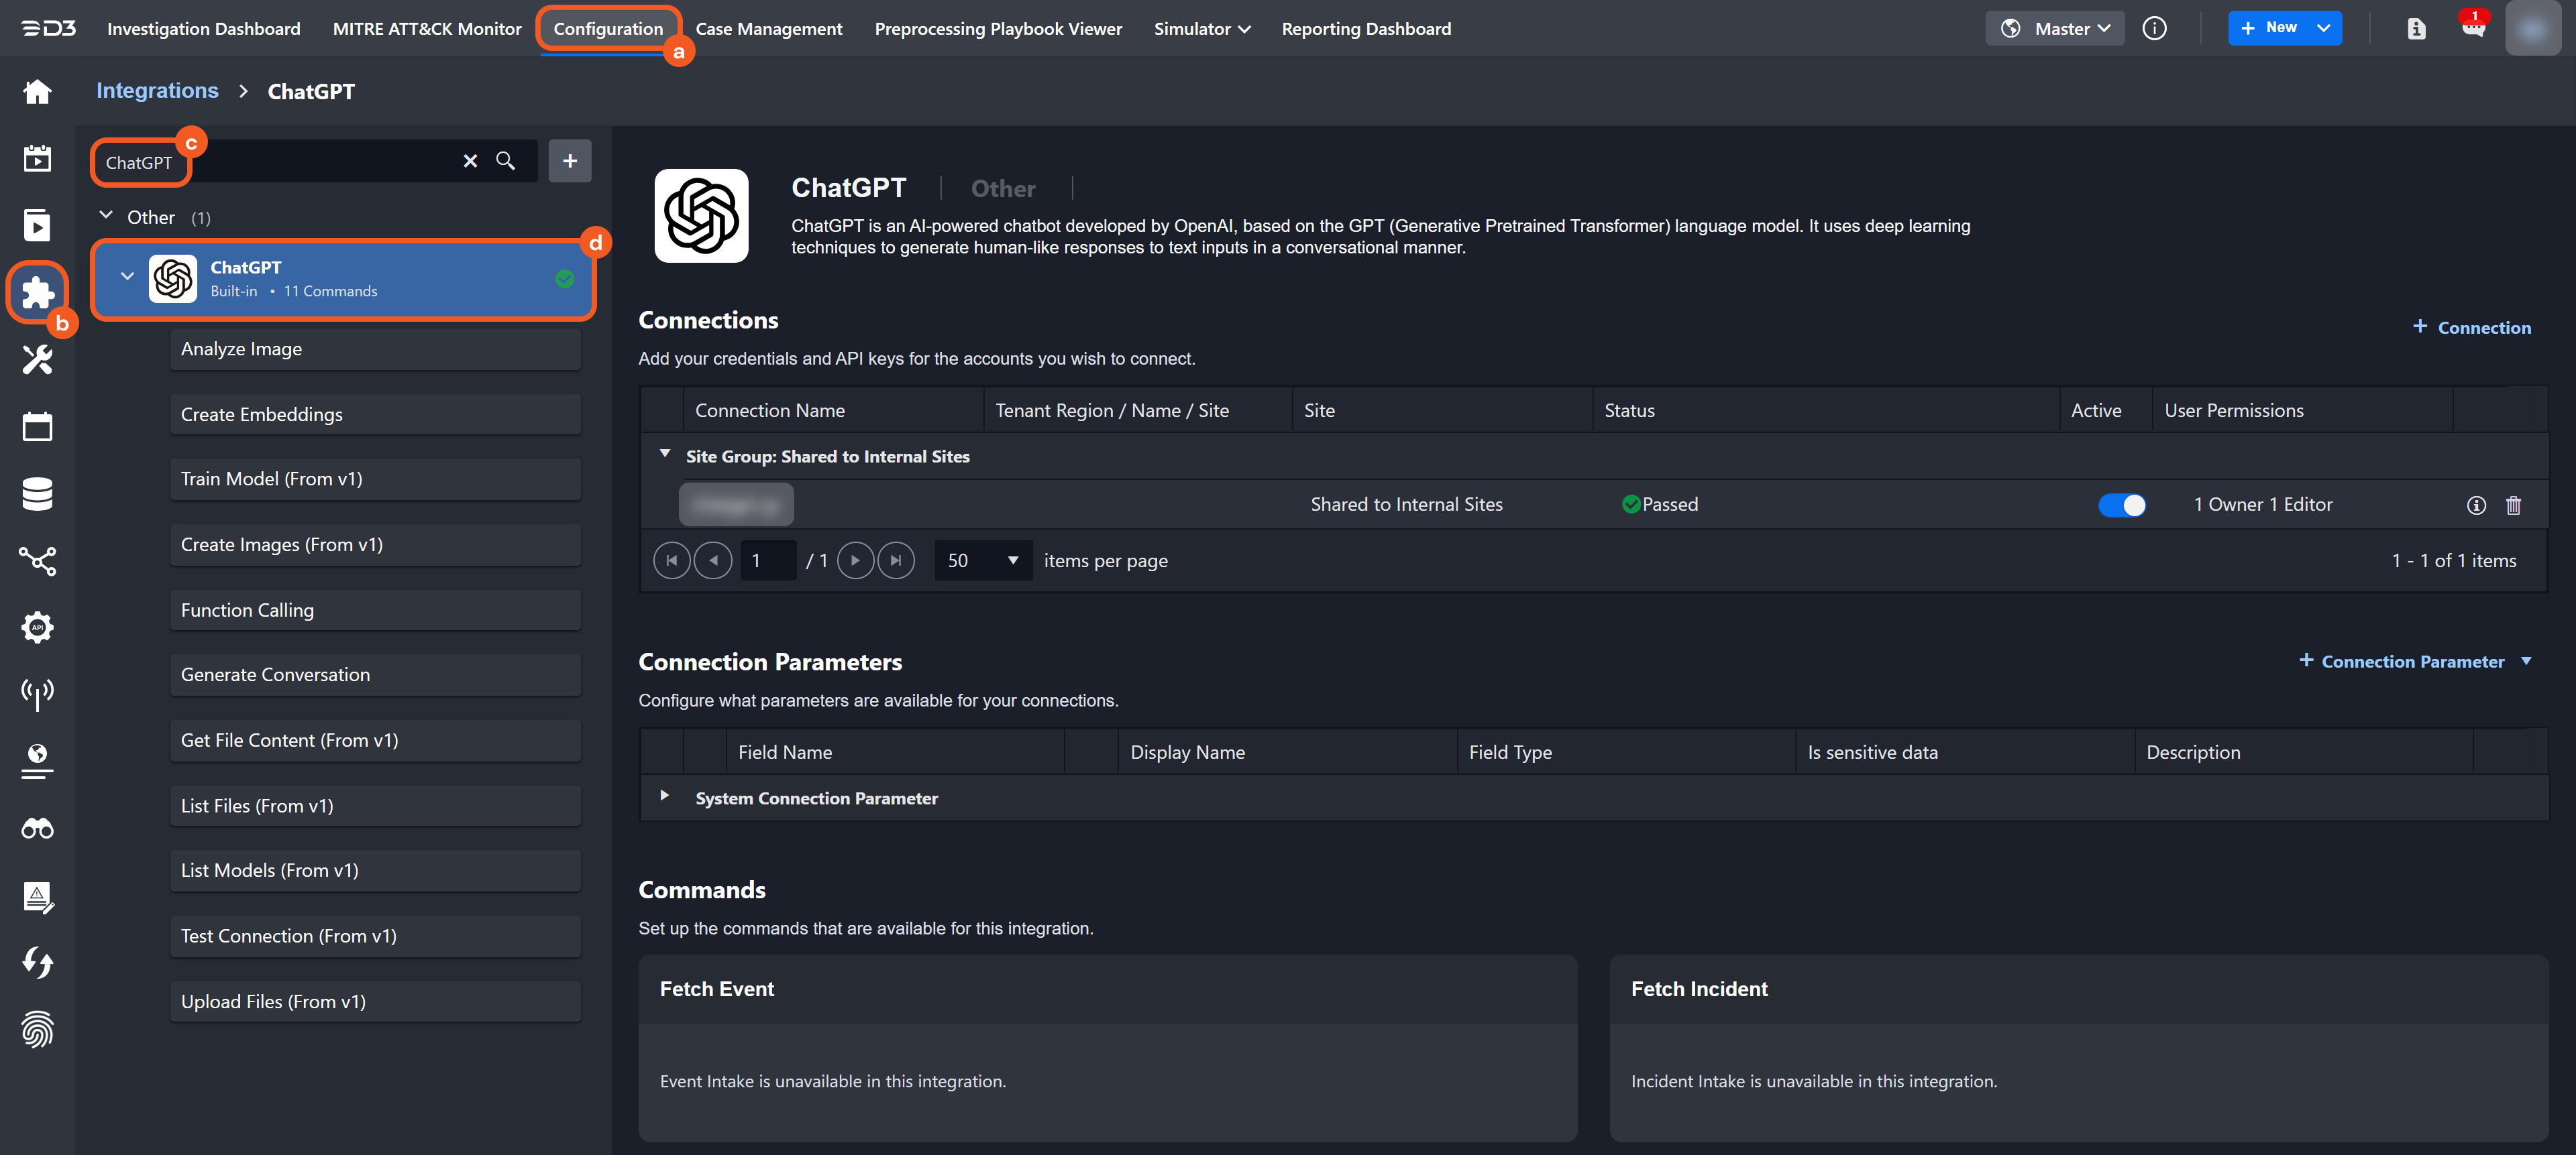Collapse the Other integrations category

tap(106, 217)
